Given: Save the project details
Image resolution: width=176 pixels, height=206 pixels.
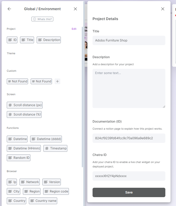Looking at the screenshot, I should (129, 192).
